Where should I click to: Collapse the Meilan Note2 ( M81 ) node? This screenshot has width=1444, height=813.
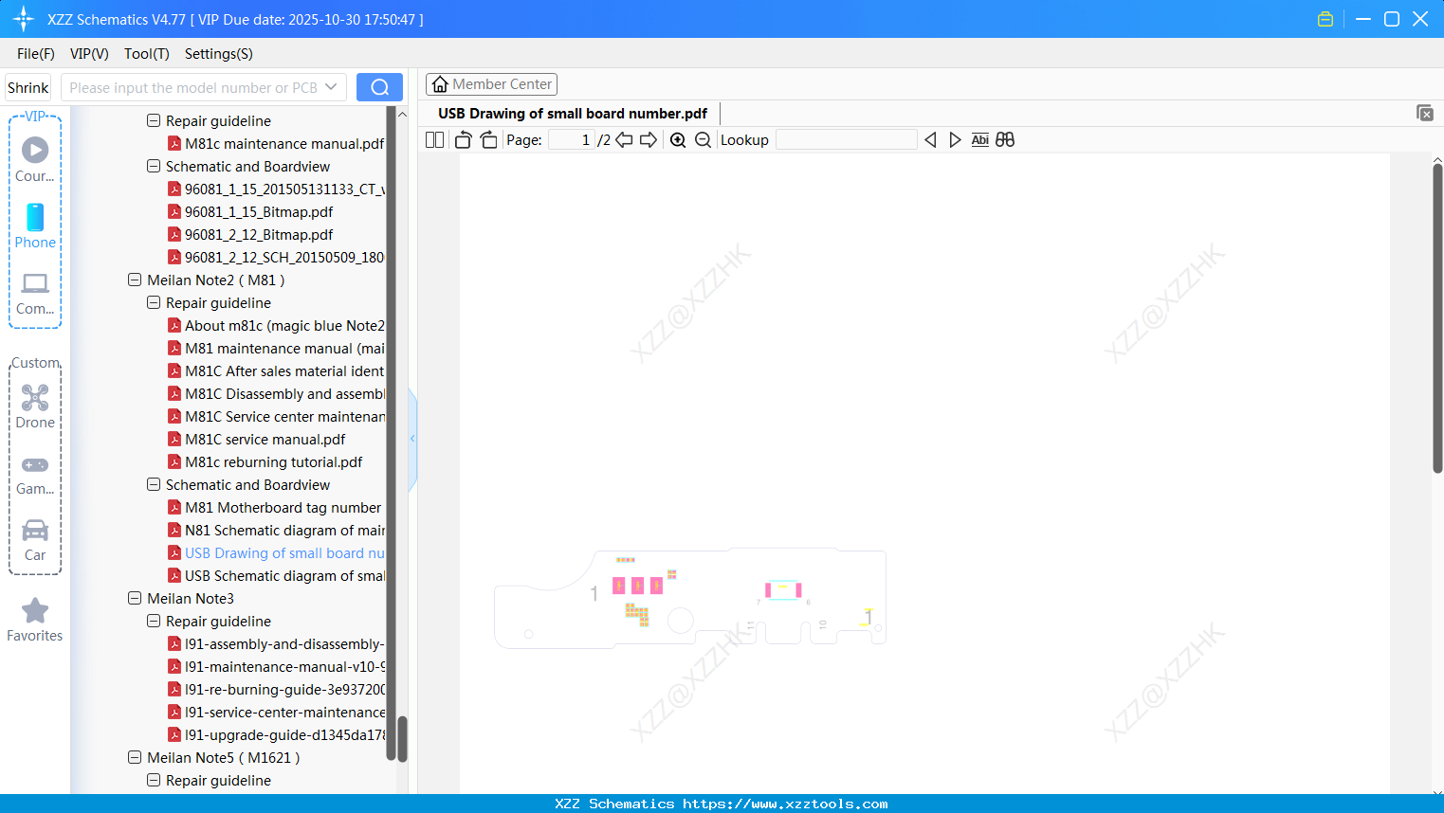tap(135, 280)
